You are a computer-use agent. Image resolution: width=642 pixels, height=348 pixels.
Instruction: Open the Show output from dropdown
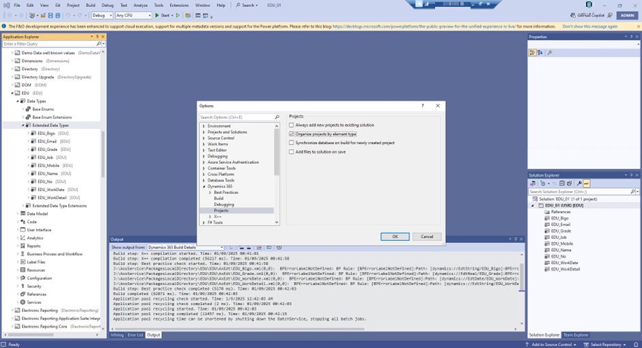pyautogui.click(x=186, y=248)
